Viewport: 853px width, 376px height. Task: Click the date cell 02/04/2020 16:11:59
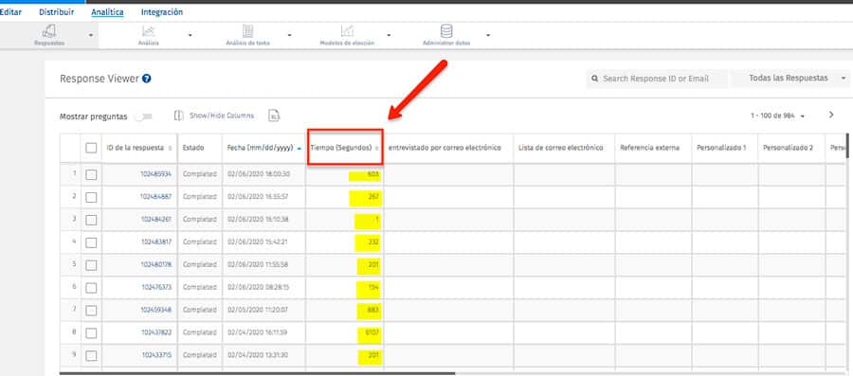tap(257, 332)
